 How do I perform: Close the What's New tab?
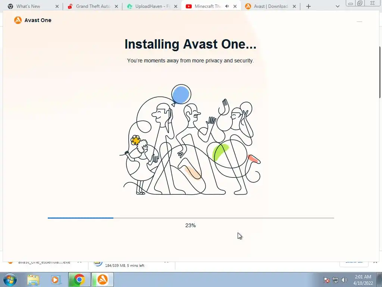(57, 6)
